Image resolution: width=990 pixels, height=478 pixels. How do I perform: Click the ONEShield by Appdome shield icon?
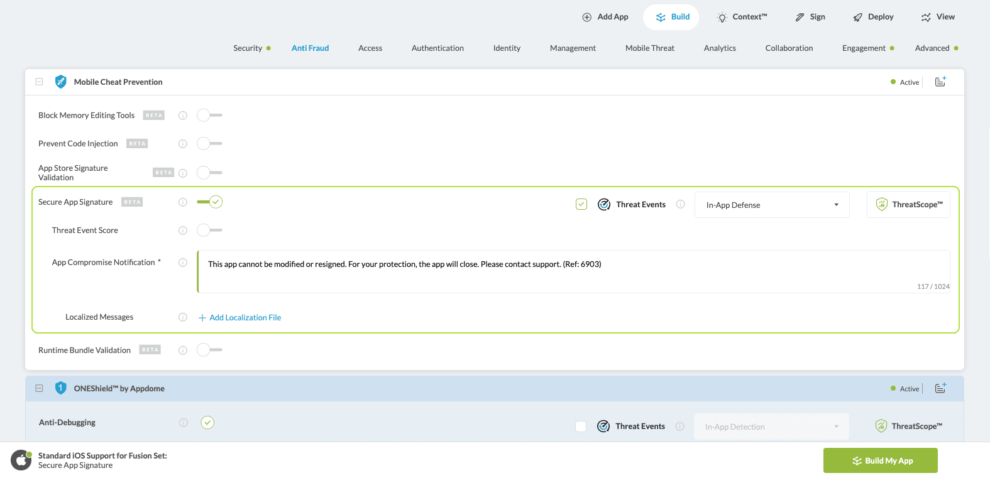pyautogui.click(x=61, y=388)
